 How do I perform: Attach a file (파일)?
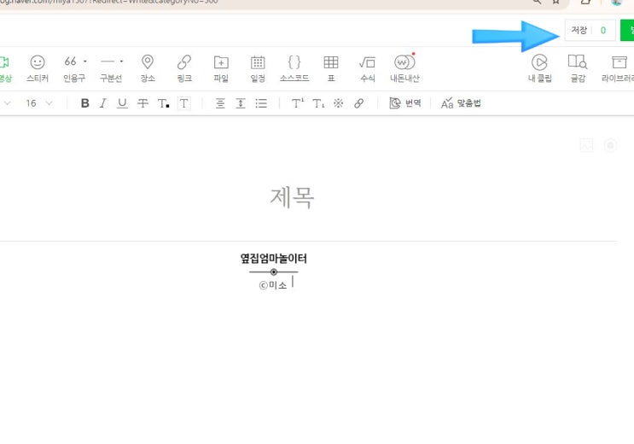(x=221, y=68)
